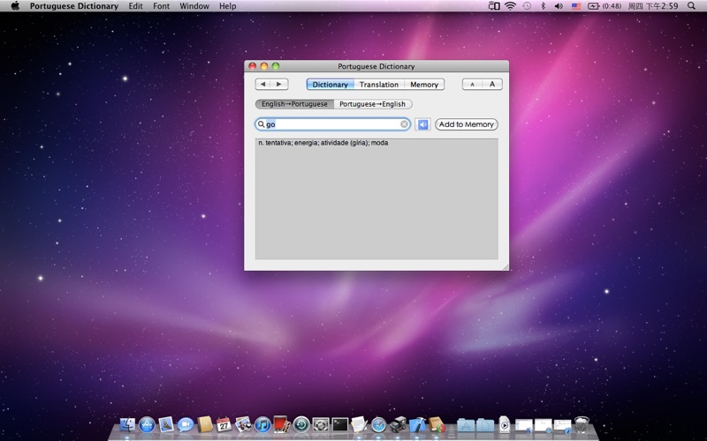Click the display sync menu bar icon

494,6
